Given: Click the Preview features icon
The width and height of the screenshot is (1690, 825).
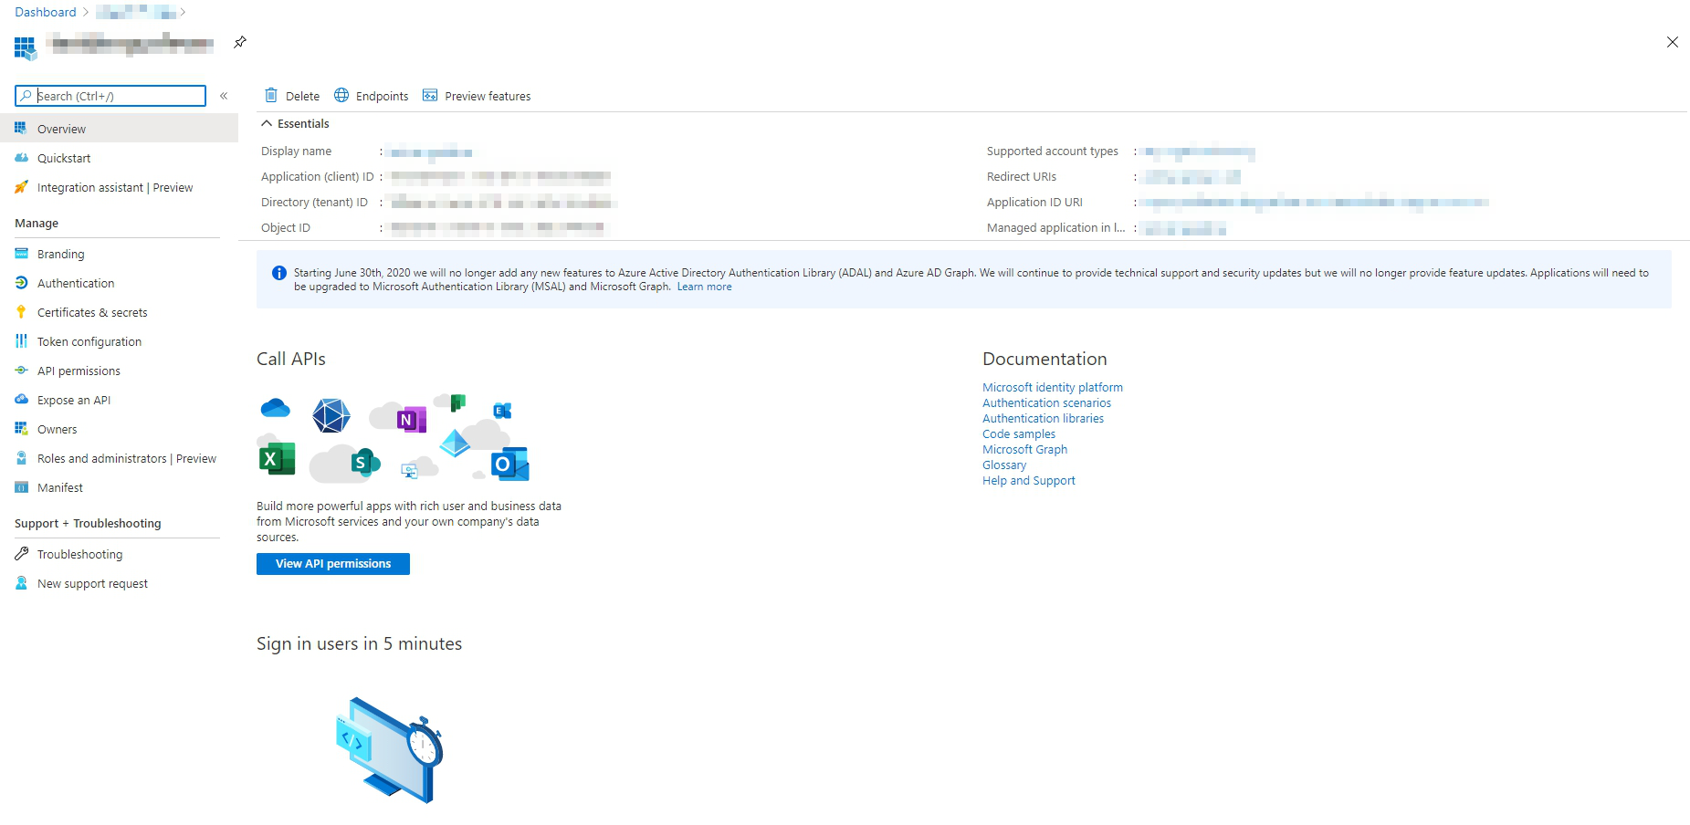Looking at the screenshot, I should click(x=430, y=95).
